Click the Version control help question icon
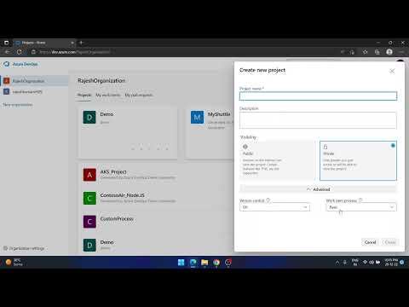409x307 pixels. click(x=268, y=200)
